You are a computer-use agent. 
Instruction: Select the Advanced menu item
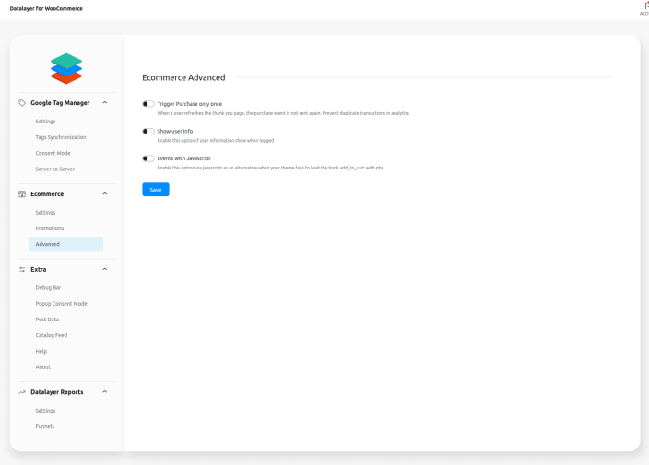66,244
